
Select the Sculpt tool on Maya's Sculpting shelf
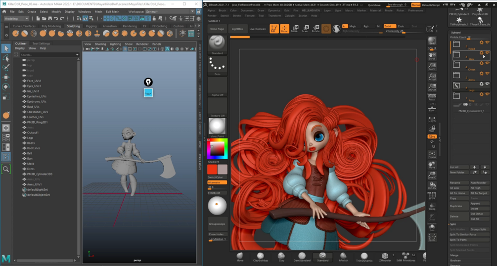tap(15, 33)
